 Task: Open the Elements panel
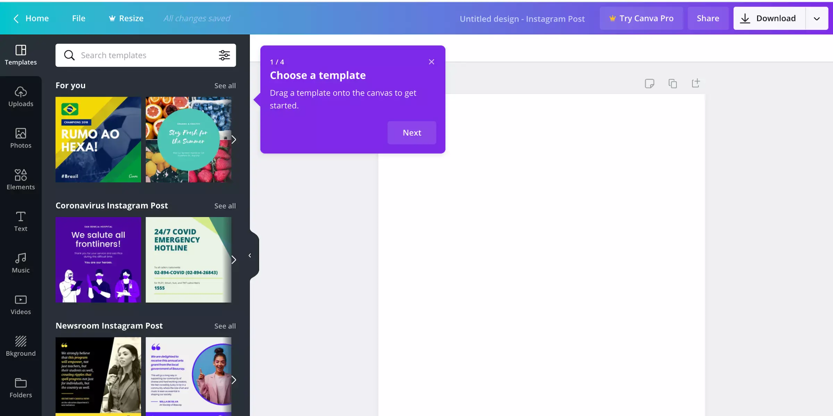pyautogui.click(x=20, y=179)
